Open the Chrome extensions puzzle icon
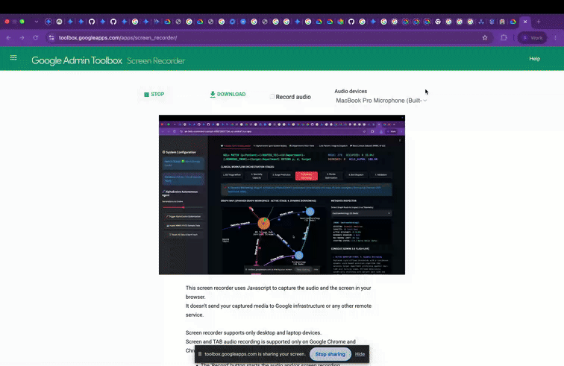This screenshot has height=366, width=564. point(504,37)
